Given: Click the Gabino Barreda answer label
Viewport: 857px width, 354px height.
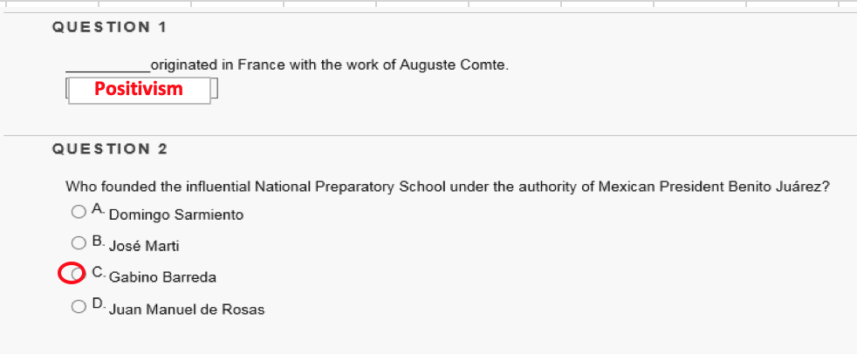Looking at the screenshot, I should [x=162, y=277].
